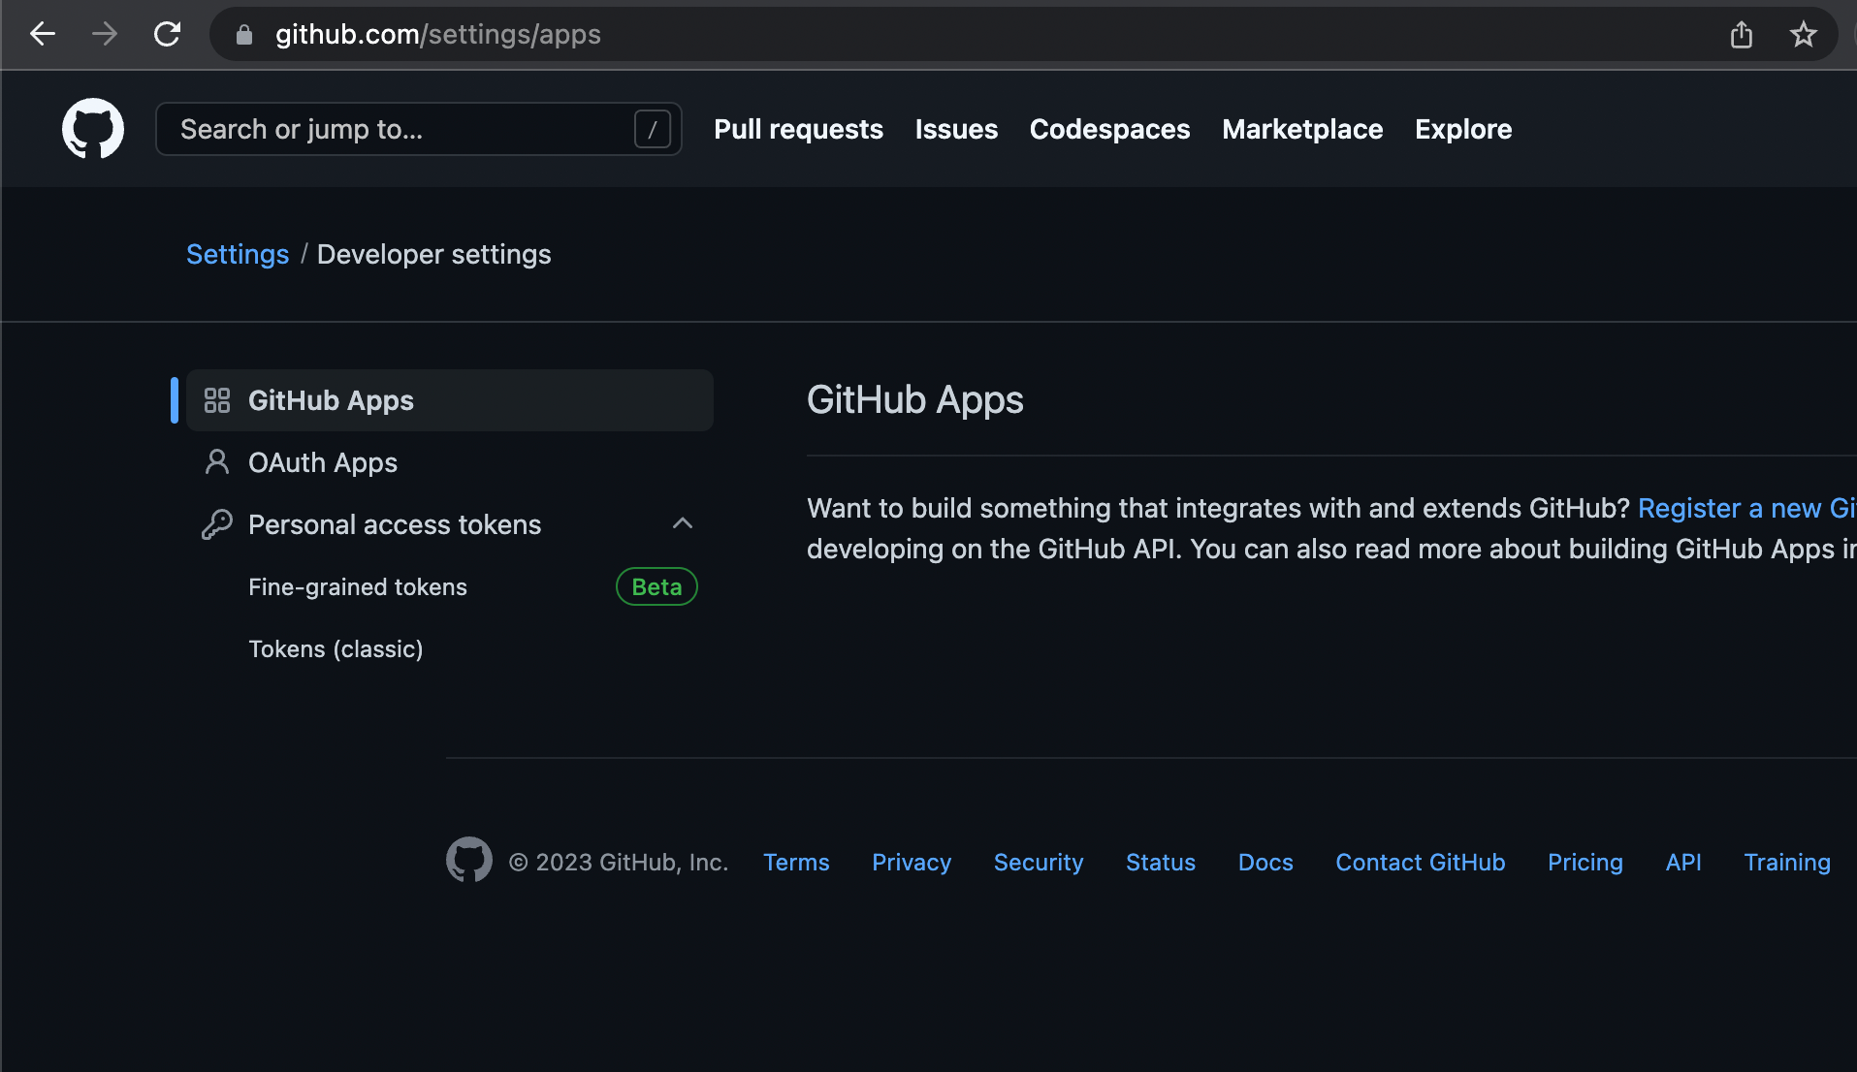Click the Settings breadcrumb link

tap(238, 254)
